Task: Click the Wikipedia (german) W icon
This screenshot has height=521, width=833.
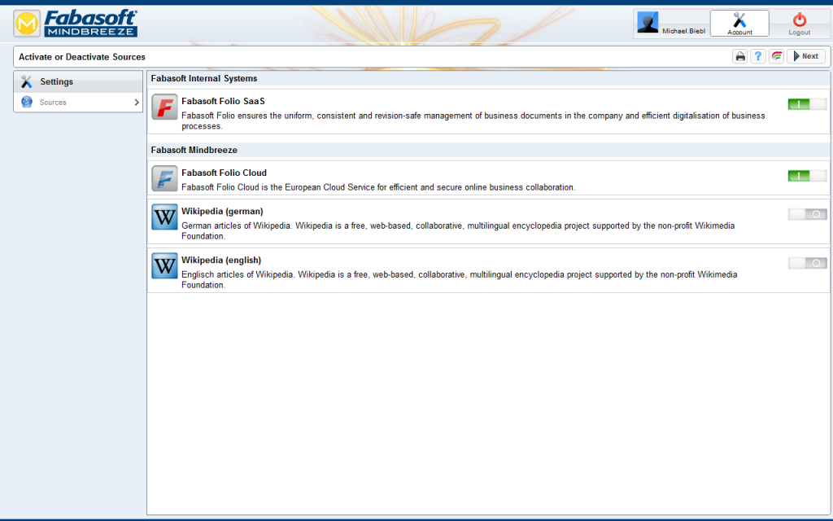Action: click(x=164, y=217)
